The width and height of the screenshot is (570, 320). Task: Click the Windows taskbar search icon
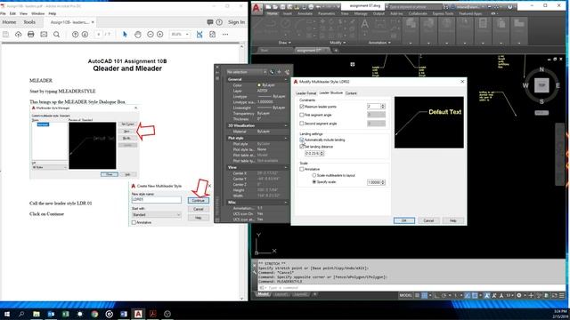21,314
